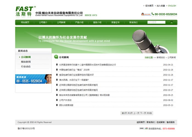Click hotline number 0573-4500906 in footer
Viewport: 192px width, 137px height.
coord(169,129)
